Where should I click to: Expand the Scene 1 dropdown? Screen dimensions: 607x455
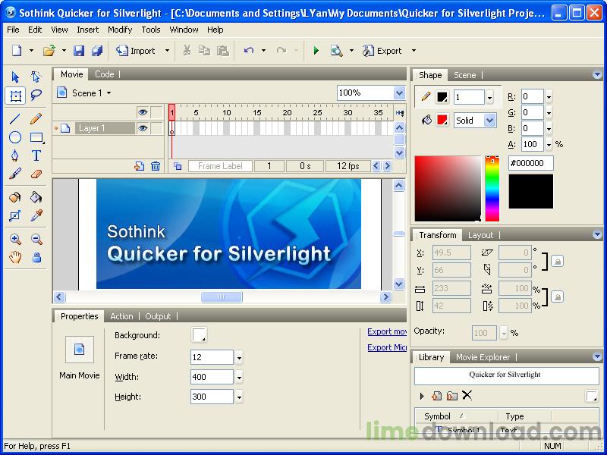[109, 93]
